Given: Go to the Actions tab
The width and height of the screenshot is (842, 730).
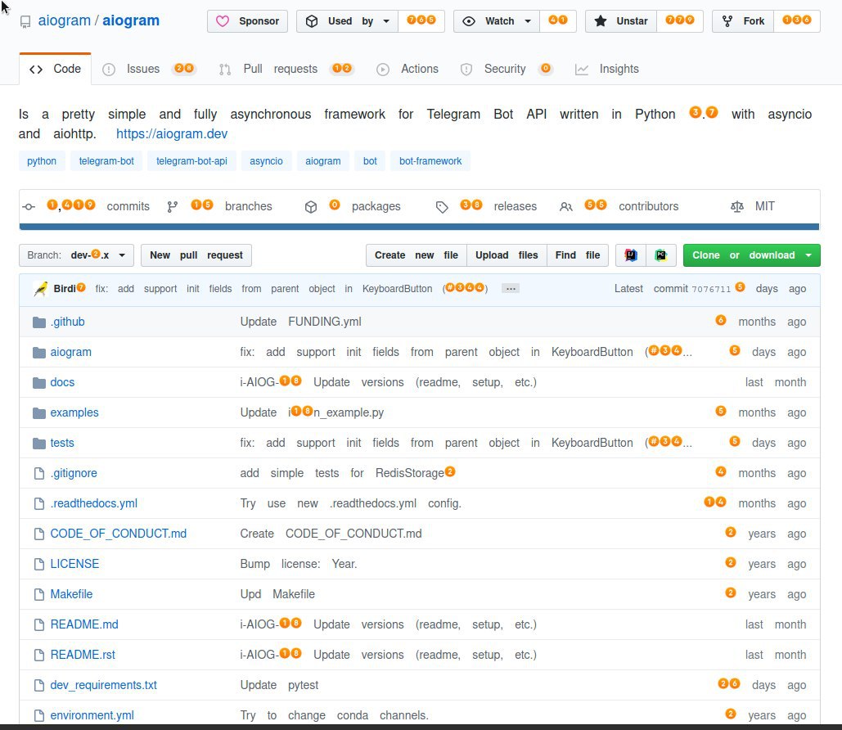Looking at the screenshot, I should [407, 69].
